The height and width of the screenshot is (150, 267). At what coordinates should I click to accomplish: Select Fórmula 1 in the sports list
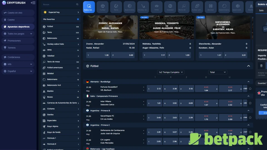tap(61, 138)
